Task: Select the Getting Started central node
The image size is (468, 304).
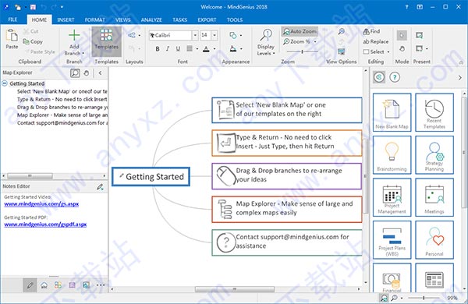Action: pos(151,177)
